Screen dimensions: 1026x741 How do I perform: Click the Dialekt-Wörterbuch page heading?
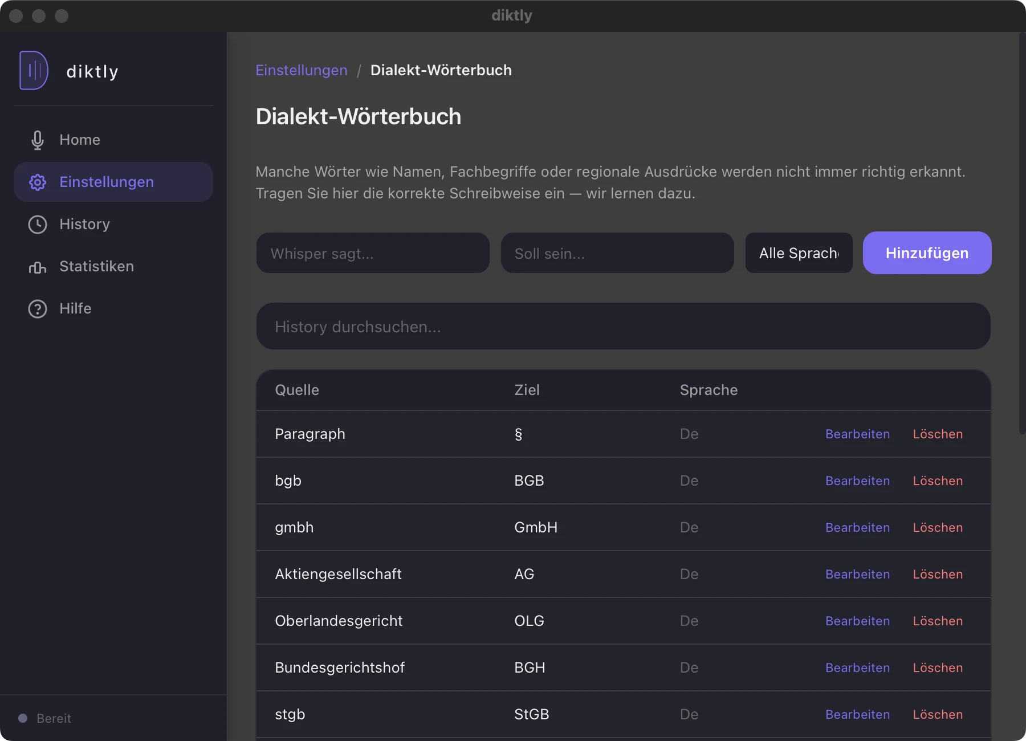359,116
